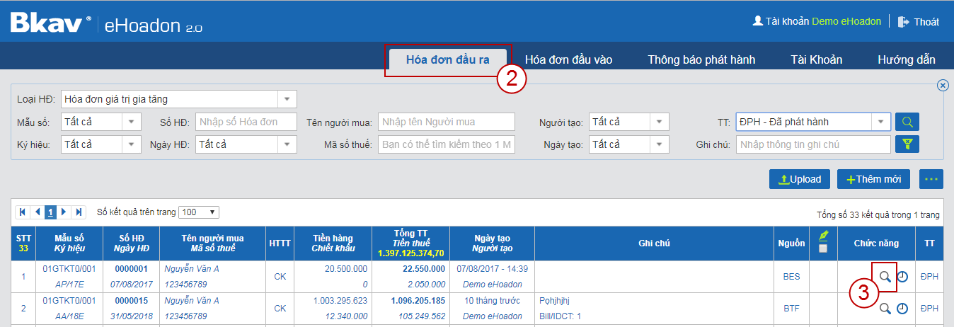Click the user account icon
Image resolution: width=954 pixels, height=327 pixels.
757,21
